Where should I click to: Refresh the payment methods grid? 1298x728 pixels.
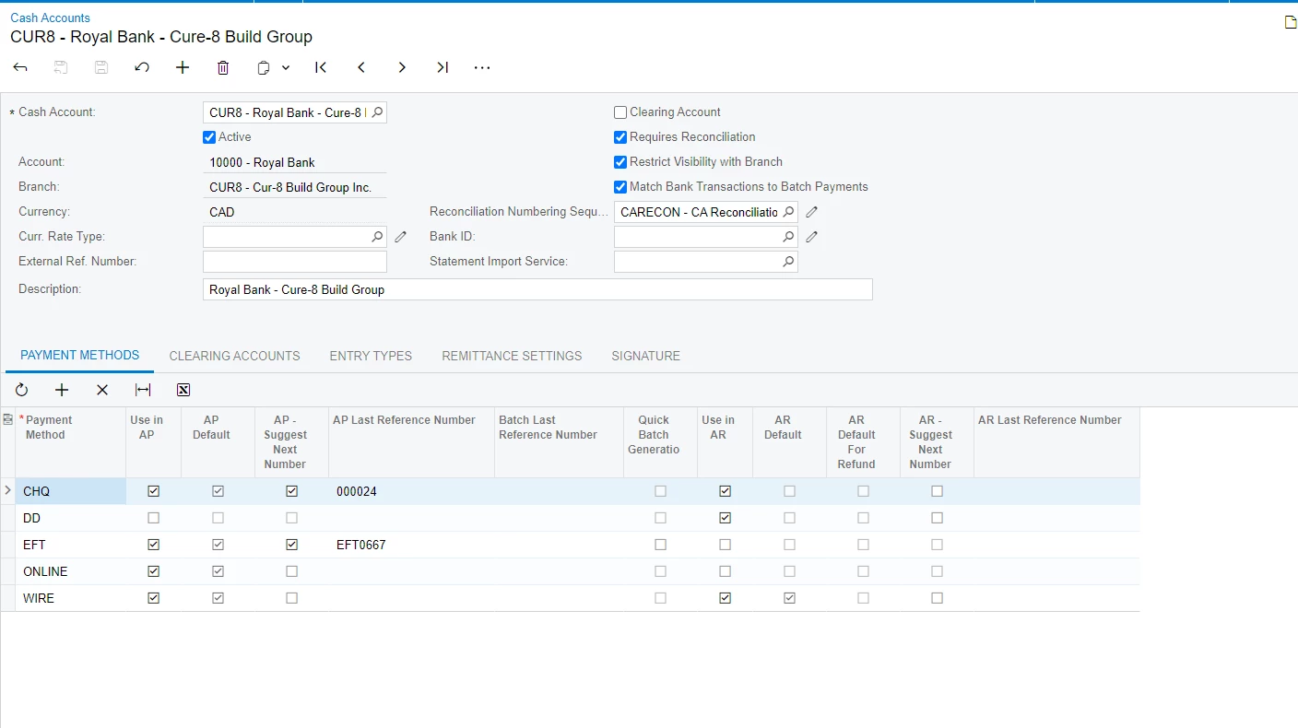(21, 390)
